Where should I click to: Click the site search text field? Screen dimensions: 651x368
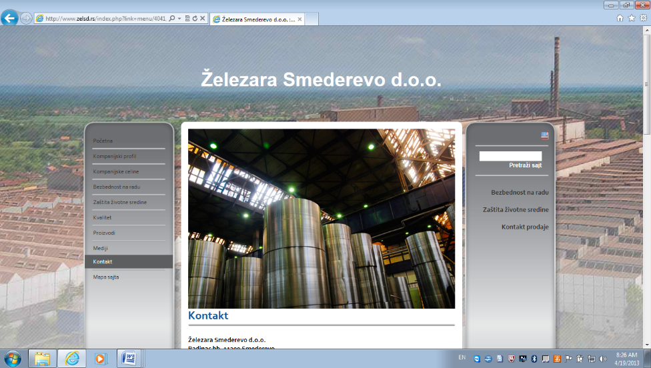coord(510,156)
